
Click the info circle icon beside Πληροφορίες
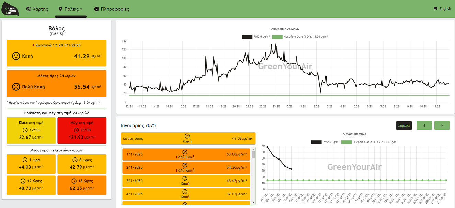point(96,9)
